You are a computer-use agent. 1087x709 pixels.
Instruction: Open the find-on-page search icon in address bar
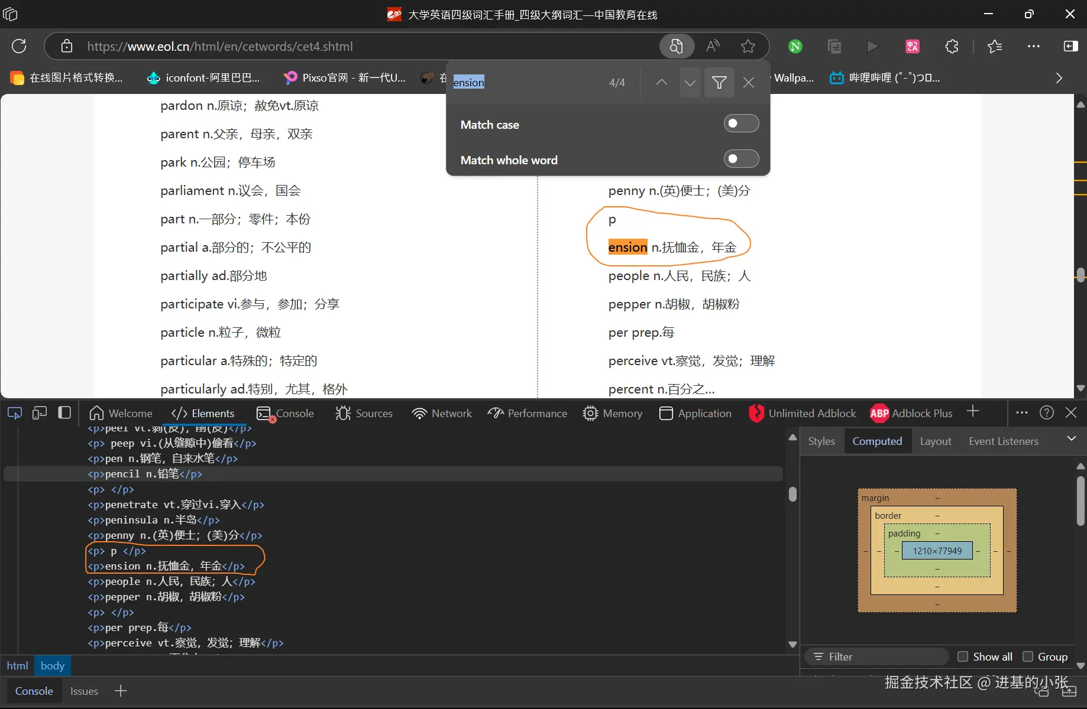[x=676, y=46]
